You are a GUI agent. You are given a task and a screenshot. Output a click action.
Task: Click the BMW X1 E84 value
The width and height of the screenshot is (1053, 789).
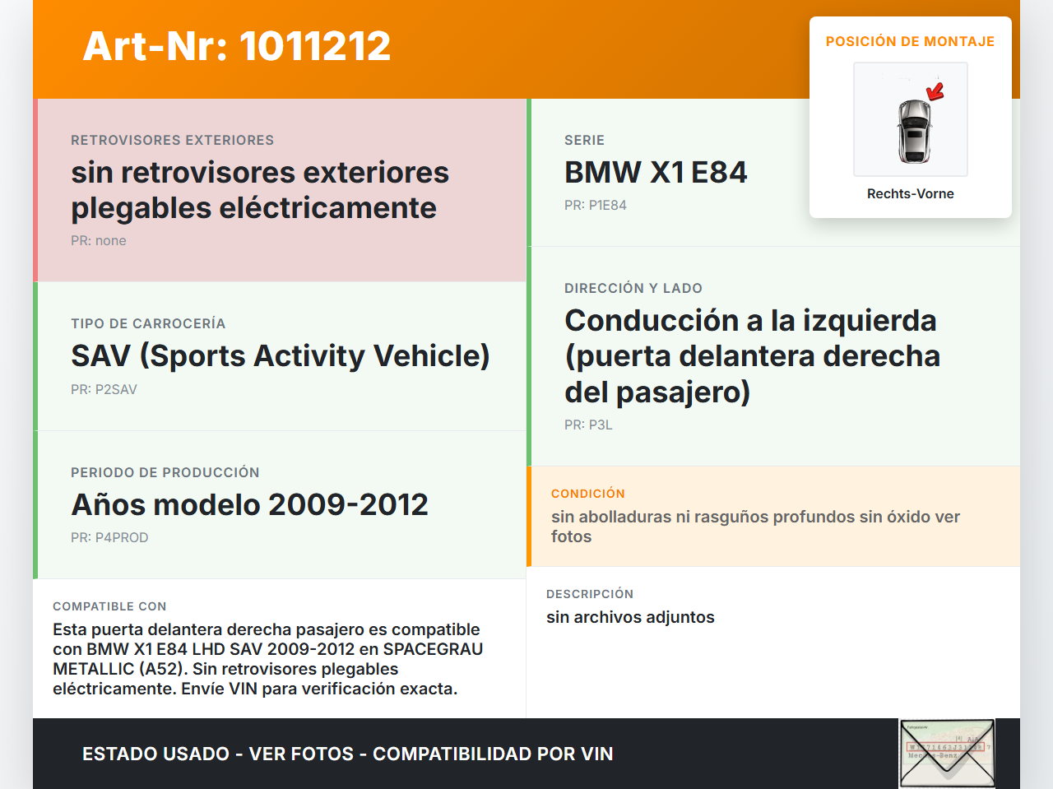click(656, 172)
